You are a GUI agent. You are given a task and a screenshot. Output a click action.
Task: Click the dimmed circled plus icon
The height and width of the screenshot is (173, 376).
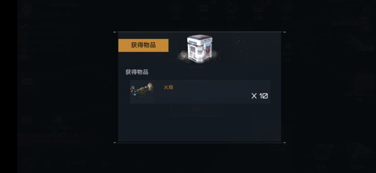[x=286, y=8]
